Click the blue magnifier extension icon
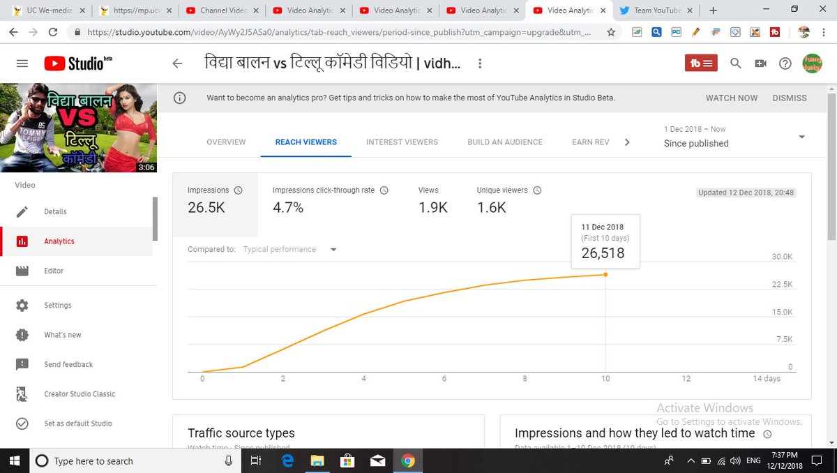Screen dimensions: 837x473 657,32
